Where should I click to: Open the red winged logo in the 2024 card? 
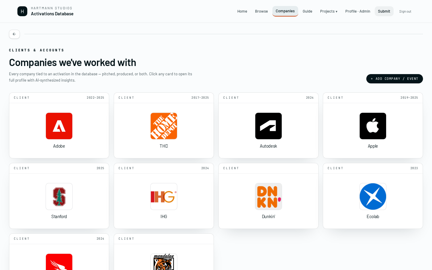tap(59, 262)
